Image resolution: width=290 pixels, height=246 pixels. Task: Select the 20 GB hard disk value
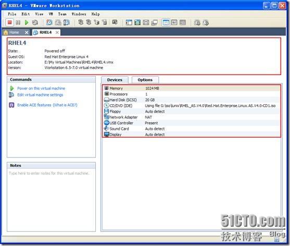(150, 100)
